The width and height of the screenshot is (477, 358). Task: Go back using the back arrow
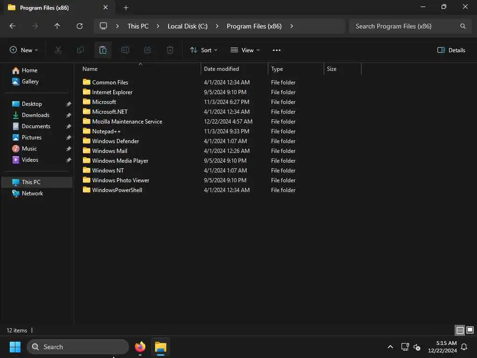click(13, 26)
